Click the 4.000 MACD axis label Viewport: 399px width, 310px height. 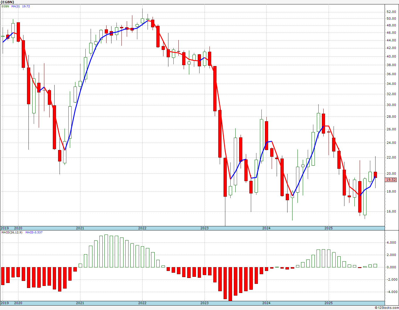tap(392, 242)
